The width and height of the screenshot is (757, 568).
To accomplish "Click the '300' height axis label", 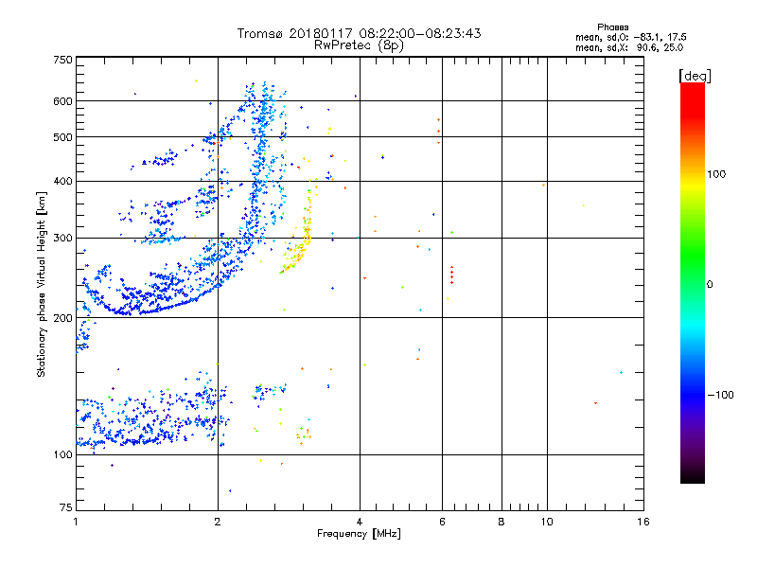I will click(62, 239).
